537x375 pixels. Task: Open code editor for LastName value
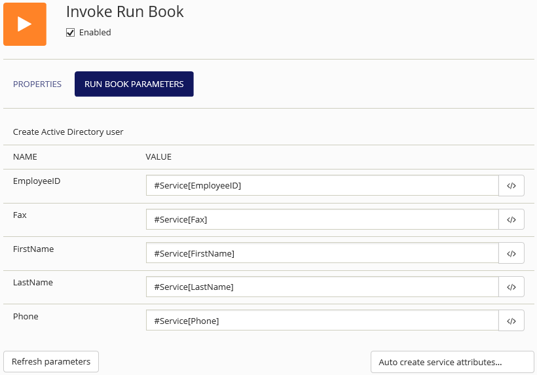(511, 287)
